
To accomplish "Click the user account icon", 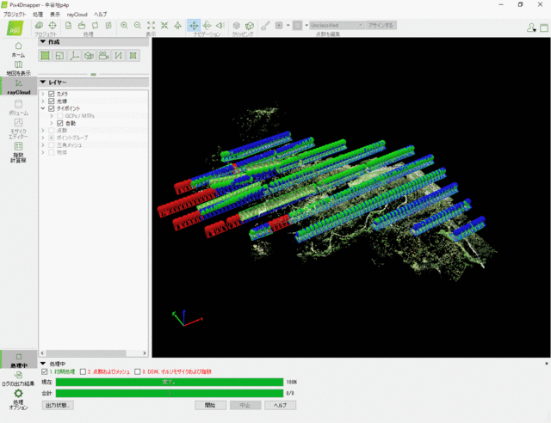I will click(531, 28).
